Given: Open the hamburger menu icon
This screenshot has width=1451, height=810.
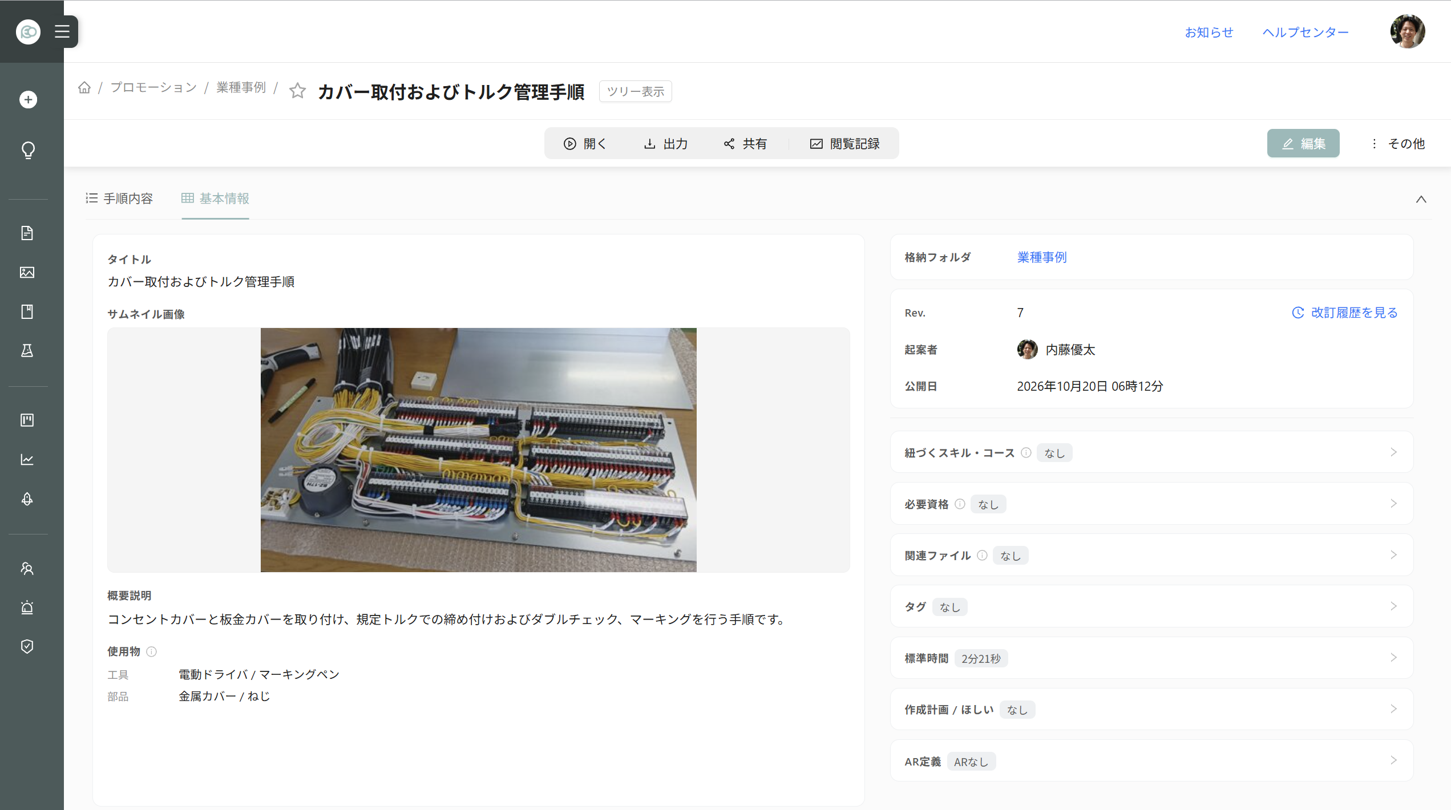Looking at the screenshot, I should click(62, 31).
